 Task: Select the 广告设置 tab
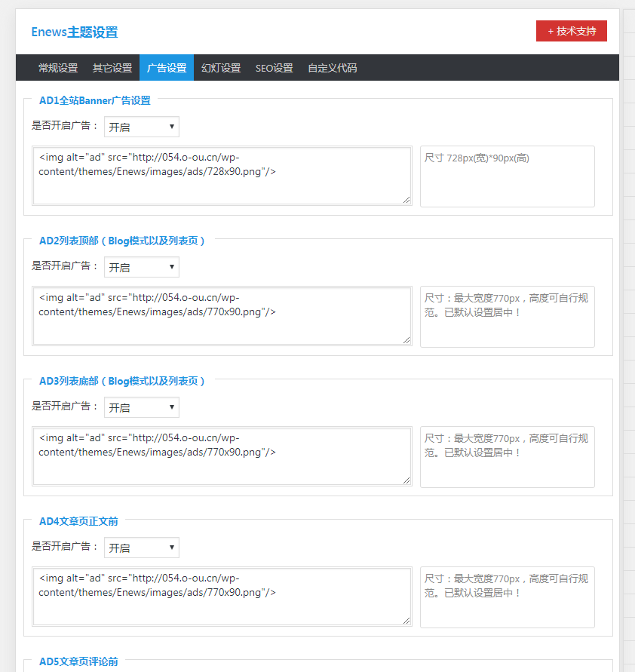click(x=166, y=68)
